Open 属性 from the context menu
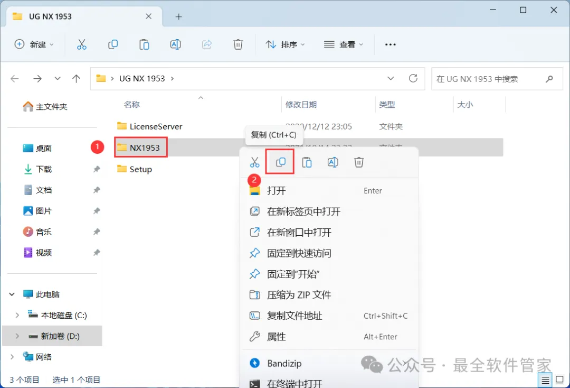The height and width of the screenshot is (388, 570). click(329, 337)
